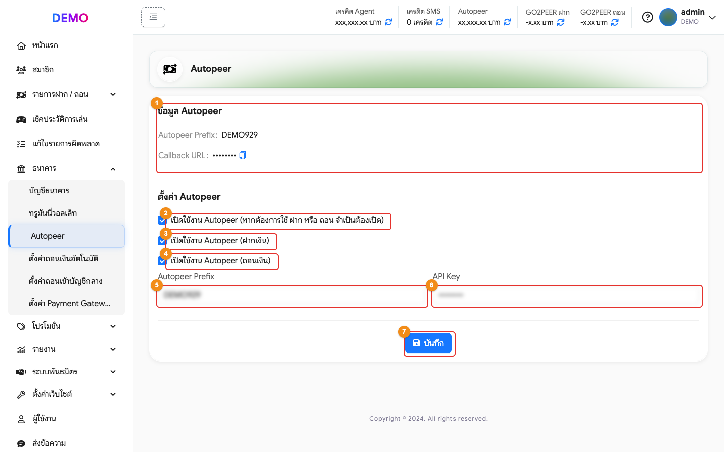Open ทรูมันนี่วอลเล็ท submenu item

(x=66, y=213)
